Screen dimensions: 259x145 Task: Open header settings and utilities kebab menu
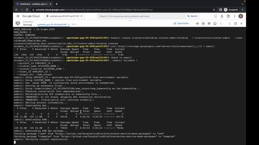click(x=235, y=16)
